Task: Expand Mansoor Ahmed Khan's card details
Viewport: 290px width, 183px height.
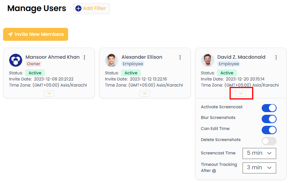Action: (49, 93)
